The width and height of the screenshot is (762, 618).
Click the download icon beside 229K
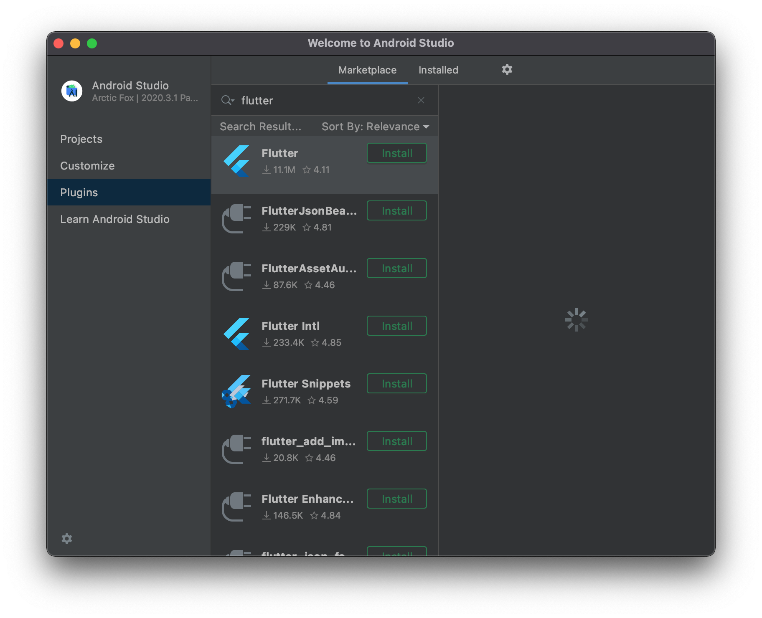tap(267, 227)
